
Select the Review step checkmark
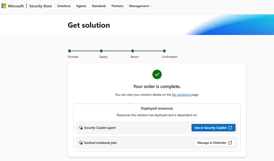coord(133,51)
